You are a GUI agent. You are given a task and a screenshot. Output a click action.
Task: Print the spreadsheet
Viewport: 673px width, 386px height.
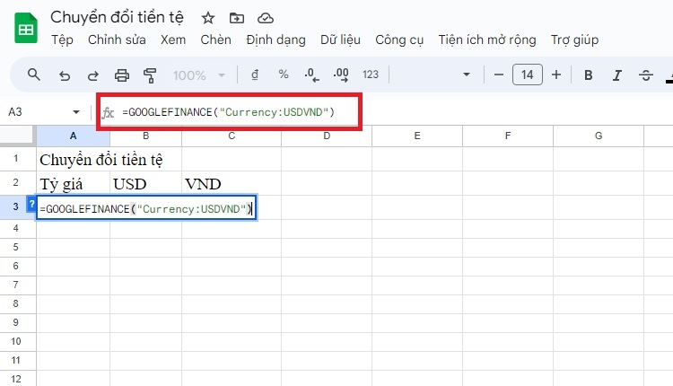coord(122,75)
